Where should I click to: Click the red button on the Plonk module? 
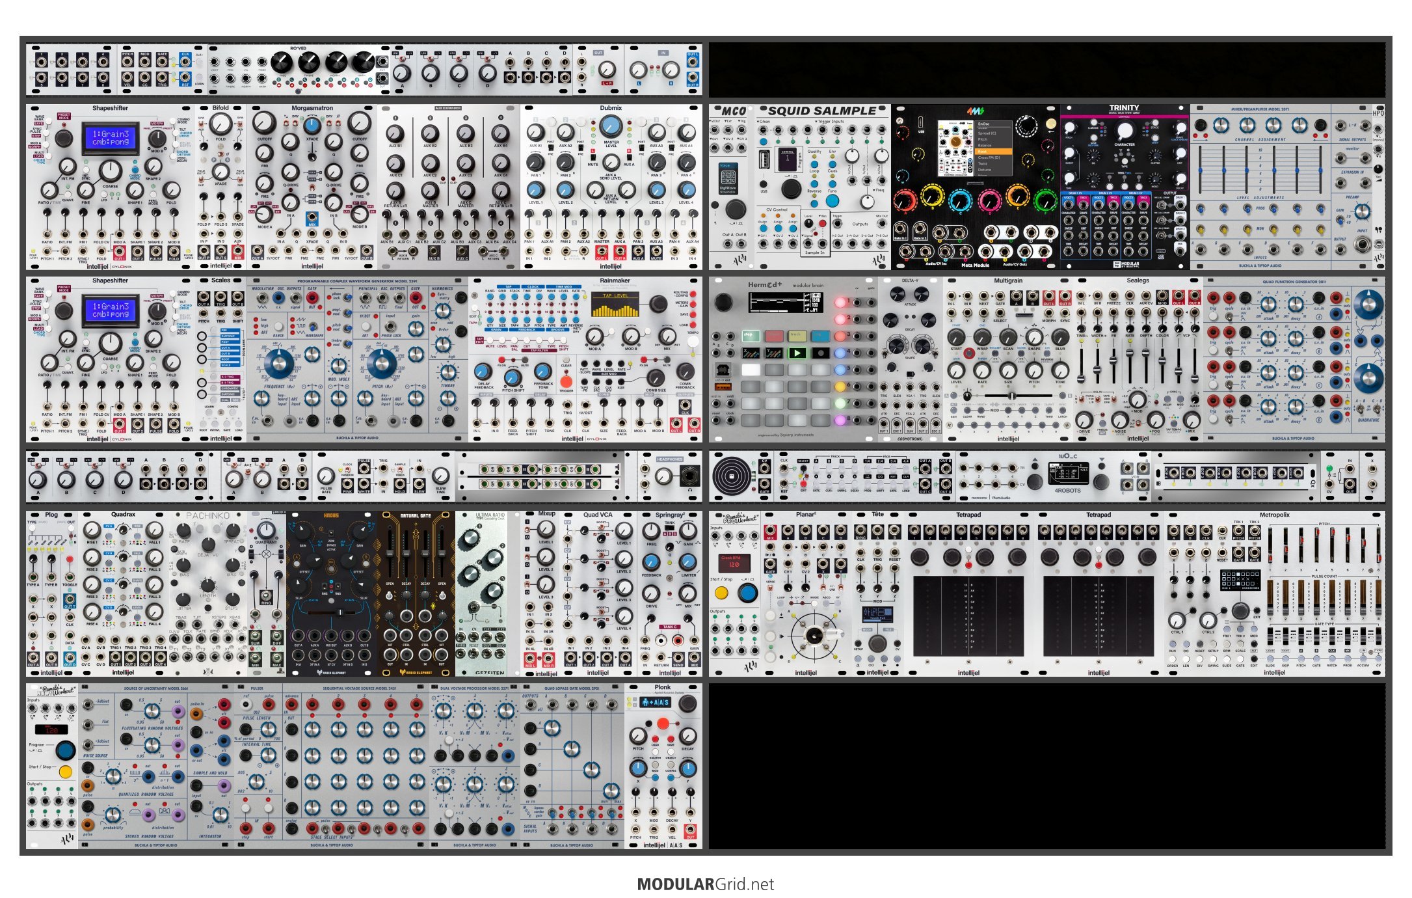(663, 724)
